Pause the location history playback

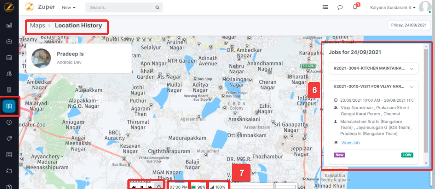(142, 187)
